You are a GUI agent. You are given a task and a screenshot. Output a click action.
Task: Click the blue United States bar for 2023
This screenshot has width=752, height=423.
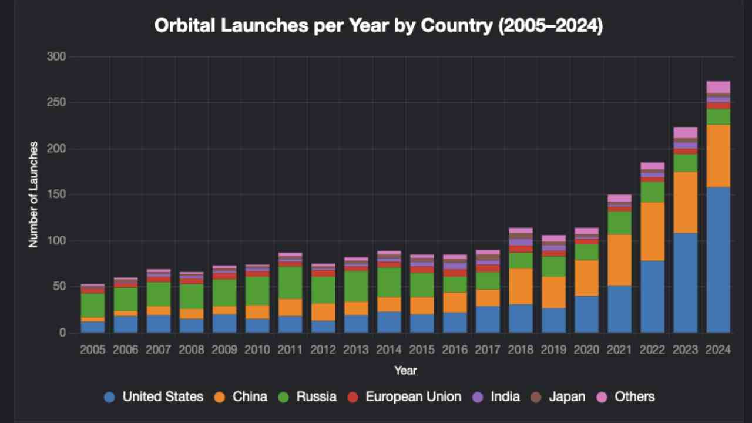685,283
